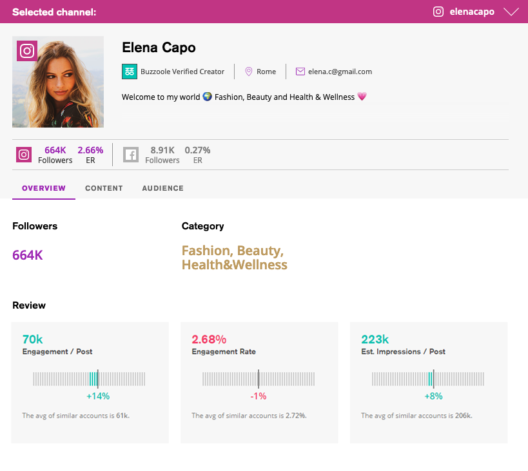Click the Elena Capo name heading
This screenshot has width=528, height=471.
(159, 48)
